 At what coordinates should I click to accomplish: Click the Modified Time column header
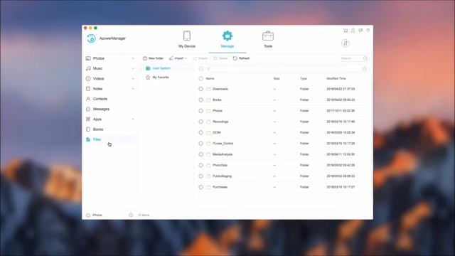pyautogui.click(x=336, y=79)
